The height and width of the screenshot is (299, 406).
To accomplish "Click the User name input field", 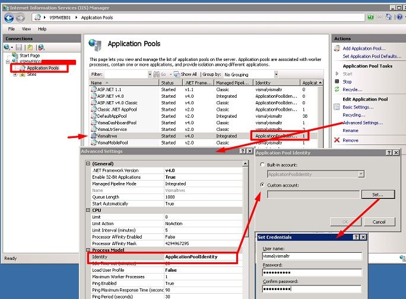I will (312, 256).
